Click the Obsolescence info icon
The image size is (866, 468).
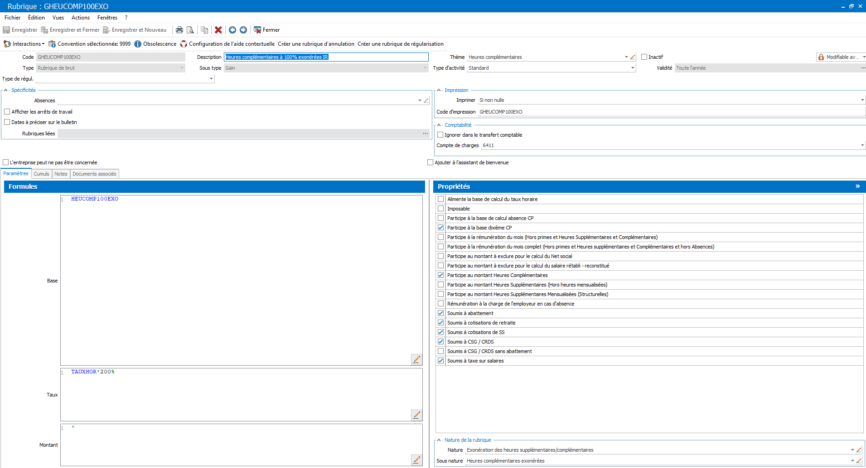(x=138, y=44)
